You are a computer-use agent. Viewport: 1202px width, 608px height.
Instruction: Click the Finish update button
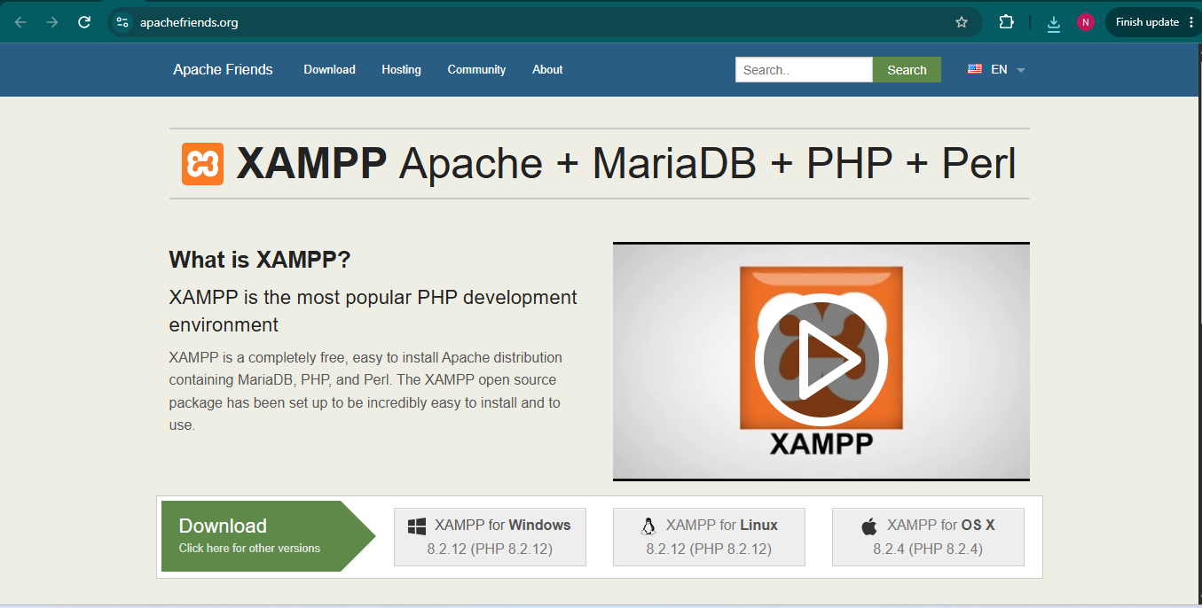tap(1147, 22)
